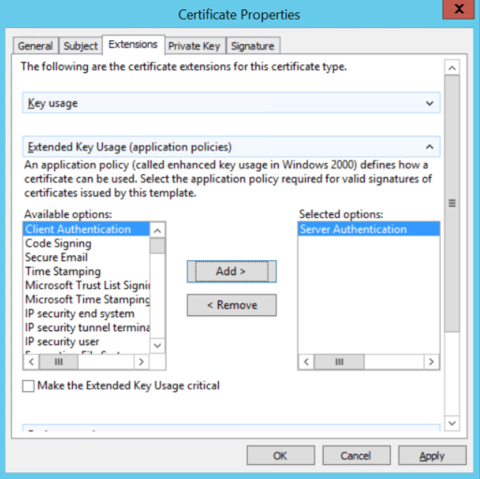
Task: Click Available options list scroll down arrow
Action: [157, 345]
